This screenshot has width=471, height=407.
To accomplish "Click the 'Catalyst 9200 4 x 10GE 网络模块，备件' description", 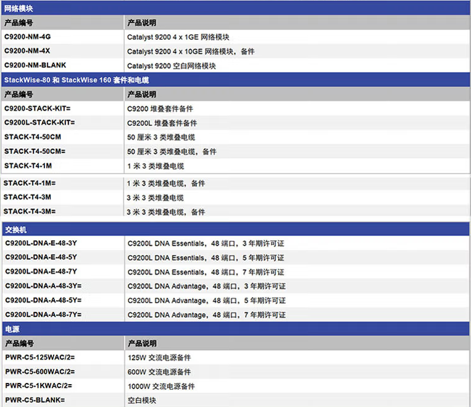I will point(191,51).
